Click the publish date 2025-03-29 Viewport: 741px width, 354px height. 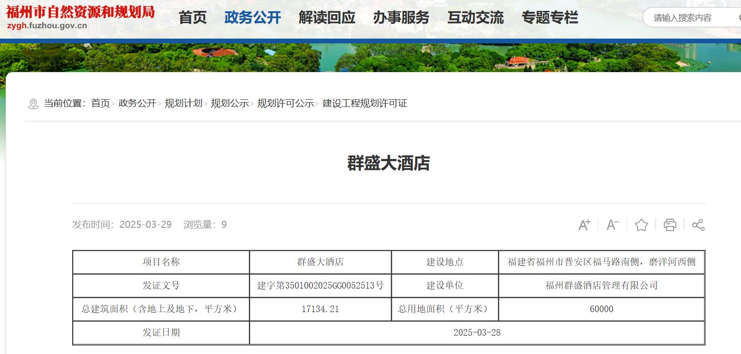[145, 225]
